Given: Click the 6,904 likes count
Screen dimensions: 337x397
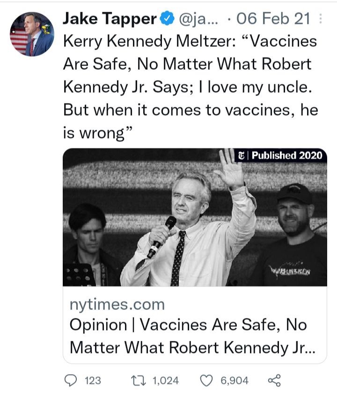Looking at the screenshot, I should pos(234,381).
